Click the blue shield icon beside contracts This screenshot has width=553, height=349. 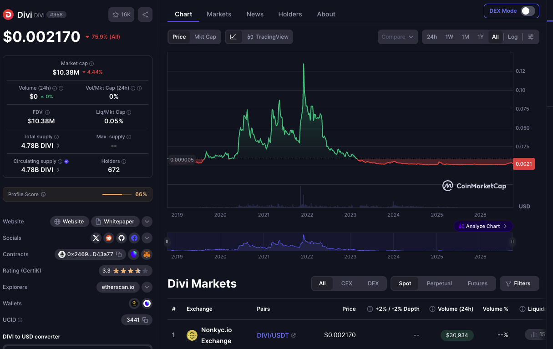pyautogui.click(x=134, y=254)
